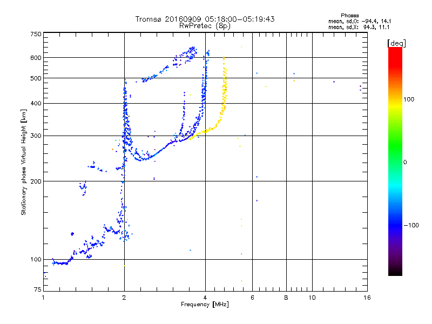Click x-axis tick label "4"
Screen dimensions: 432x324
pyautogui.click(x=205, y=298)
